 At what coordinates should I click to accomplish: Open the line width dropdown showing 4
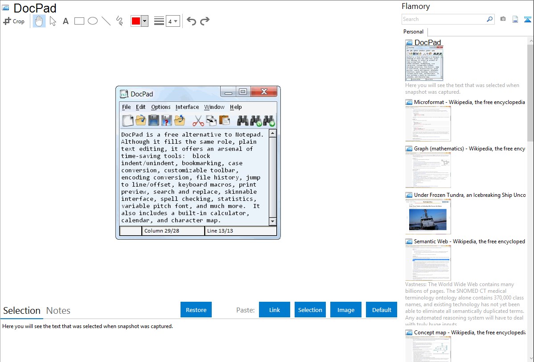tap(173, 21)
